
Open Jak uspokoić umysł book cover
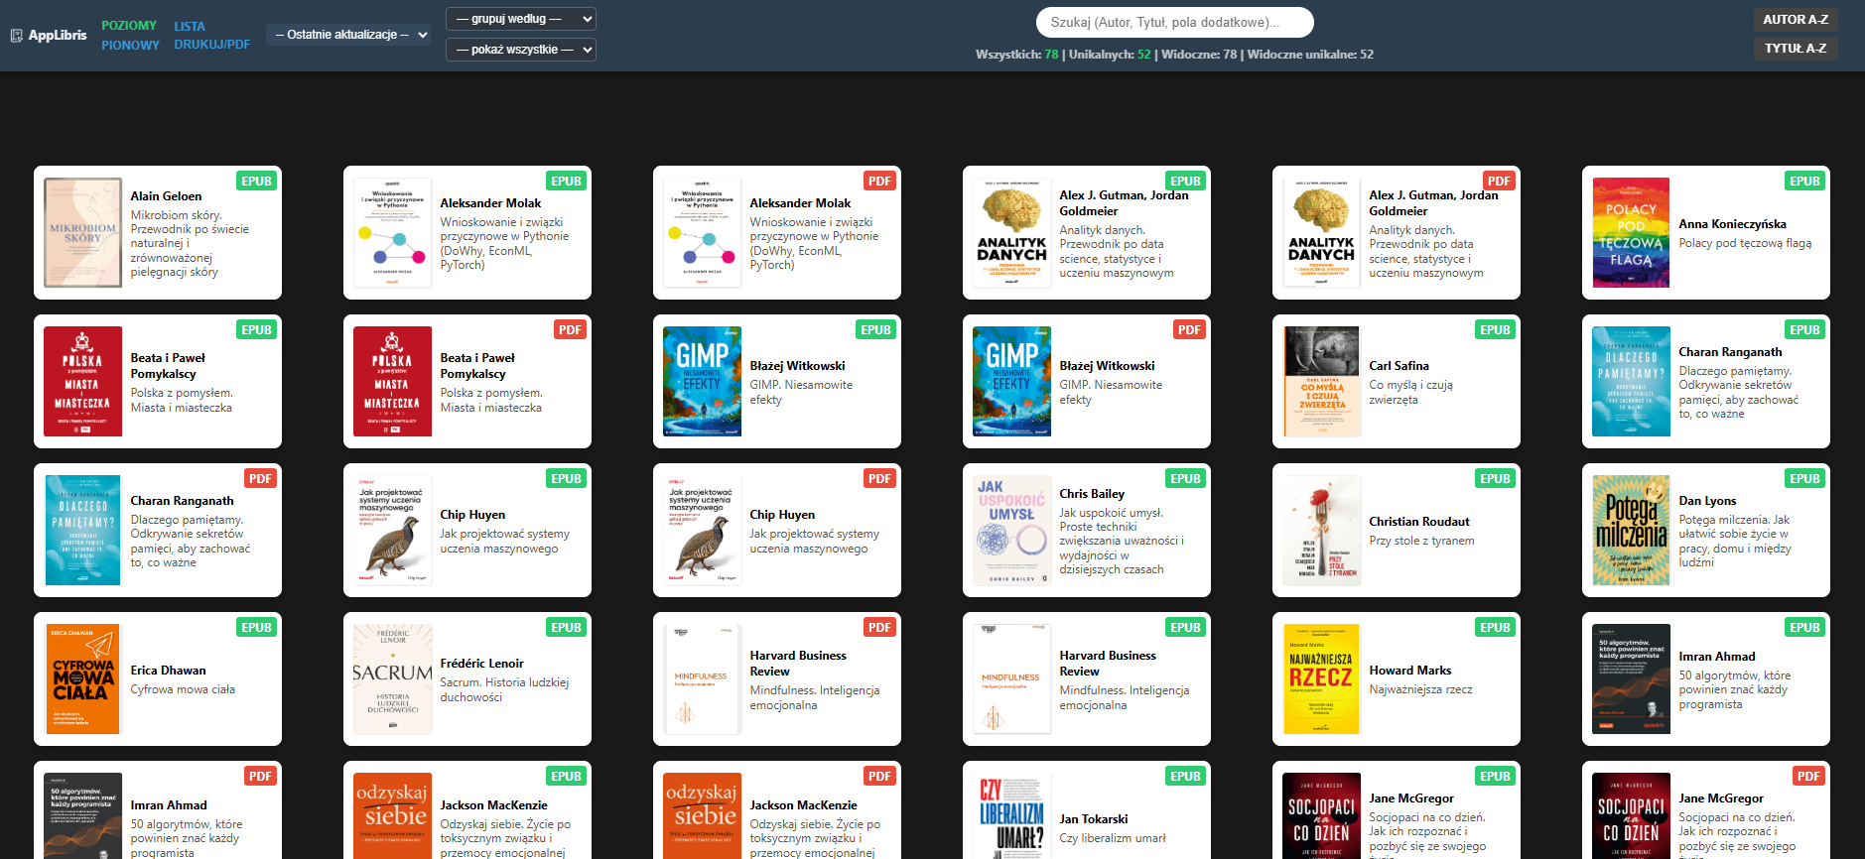(x=1011, y=531)
